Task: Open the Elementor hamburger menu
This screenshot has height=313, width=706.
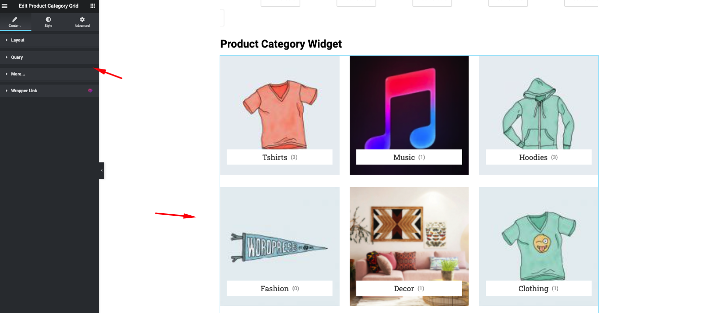Action: [x=5, y=6]
